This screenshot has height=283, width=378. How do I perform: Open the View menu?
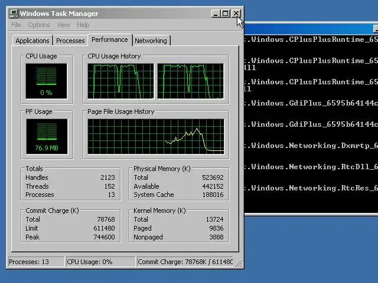[63, 25]
